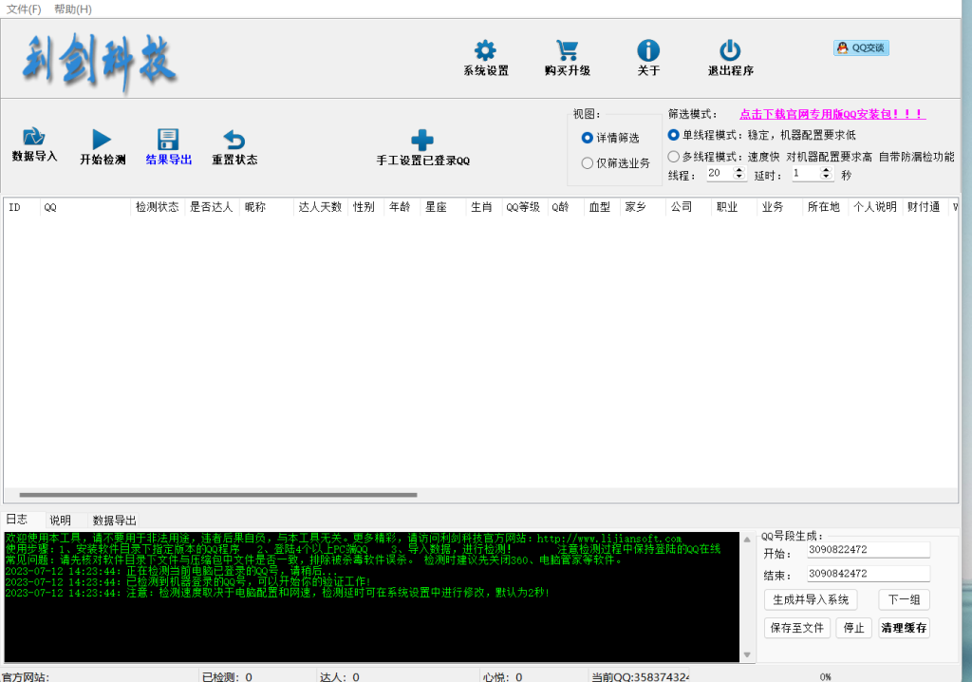Switch to the 数据导出 tab
The height and width of the screenshot is (682, 972).
(x=114, y=521)
